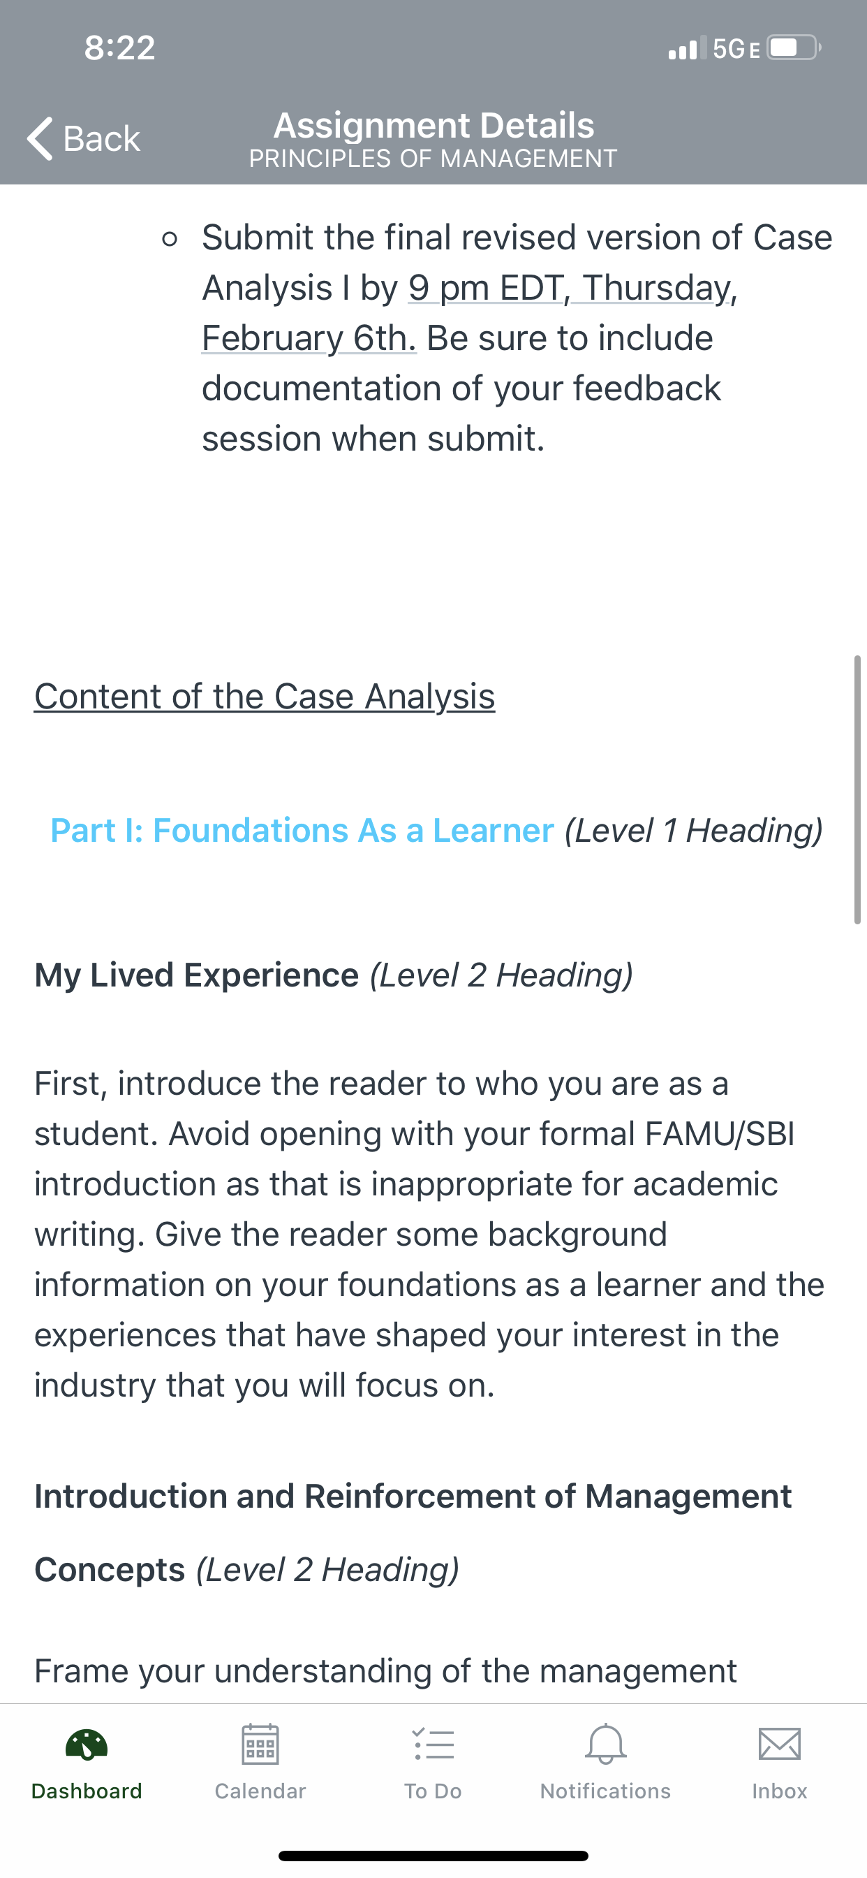Screen dimensions: 867x1878
Task: Tap the 8:22 clock in status bar
Action: (119, 48)
